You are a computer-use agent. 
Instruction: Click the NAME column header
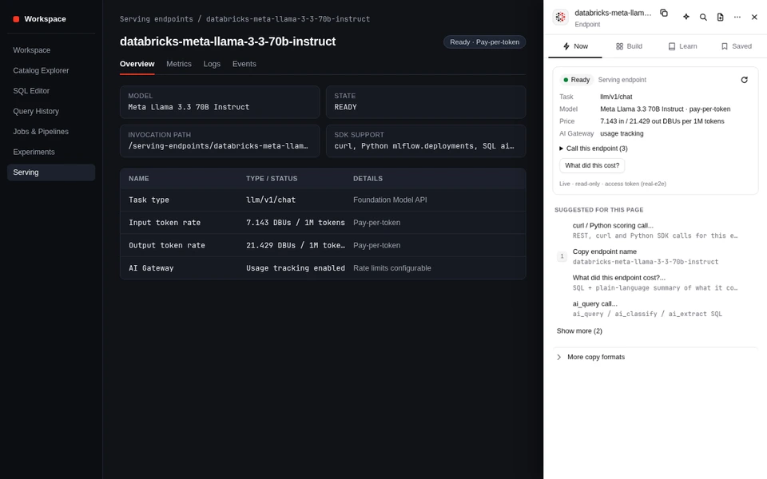point(139,178)
